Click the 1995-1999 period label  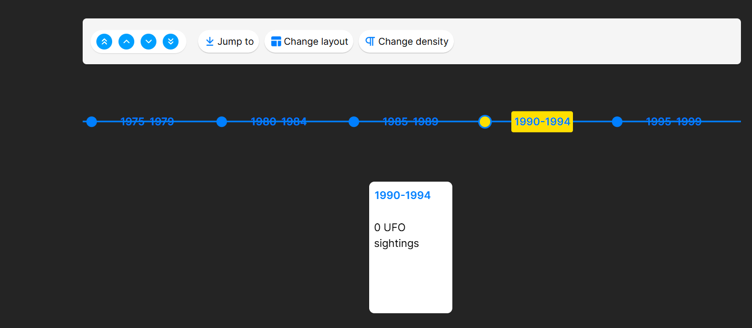coord(674,122)
